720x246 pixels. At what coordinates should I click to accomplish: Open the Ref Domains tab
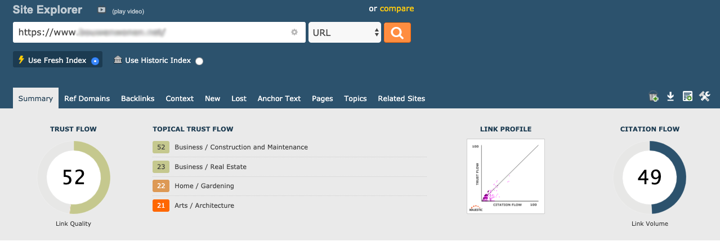tap(87, 98)
